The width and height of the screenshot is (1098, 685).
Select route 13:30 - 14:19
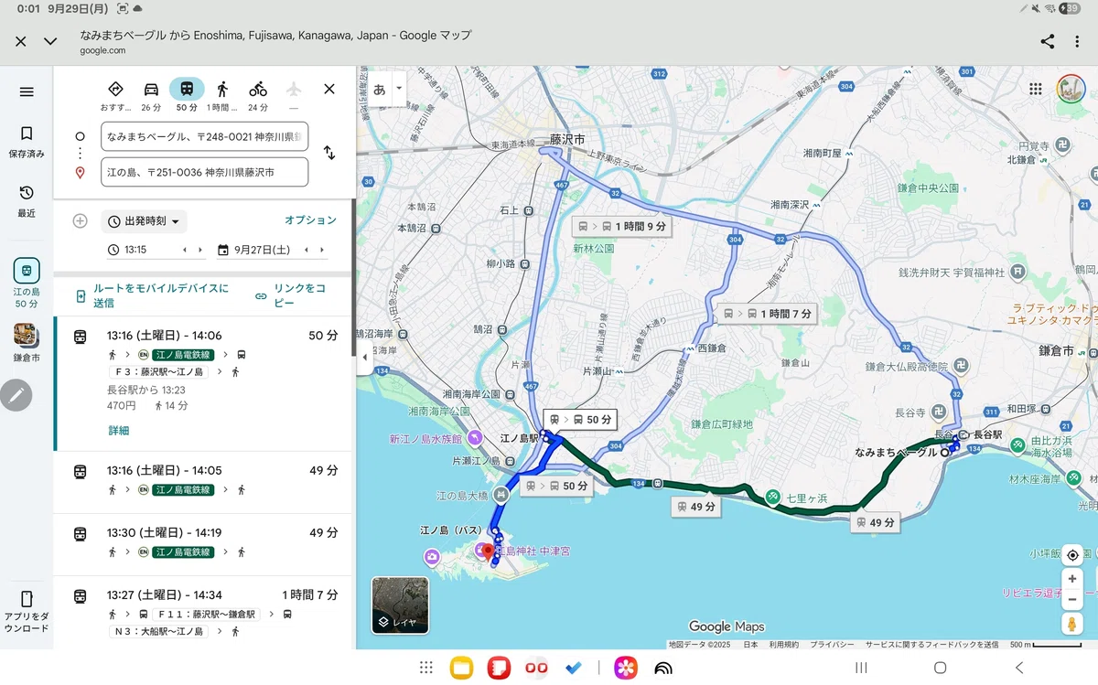click(204, 544)
